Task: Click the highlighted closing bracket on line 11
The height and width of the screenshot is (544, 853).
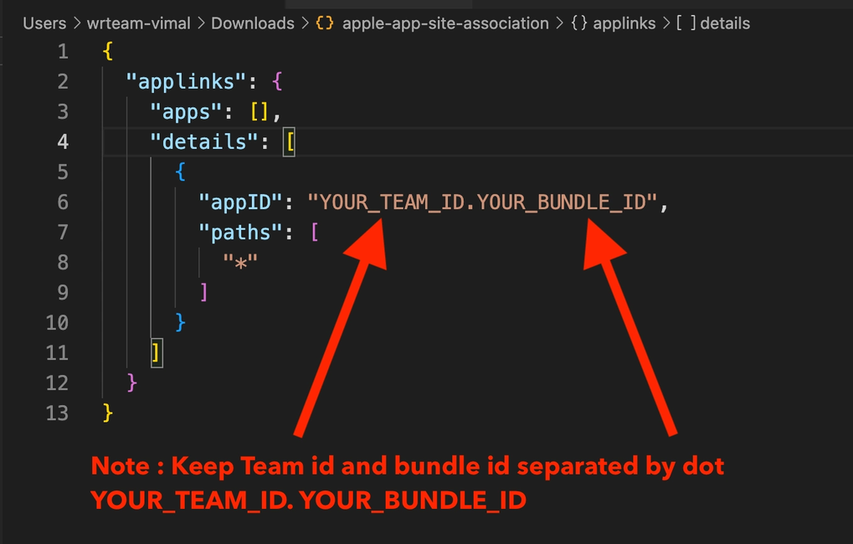Action: [x=155, y=352]
